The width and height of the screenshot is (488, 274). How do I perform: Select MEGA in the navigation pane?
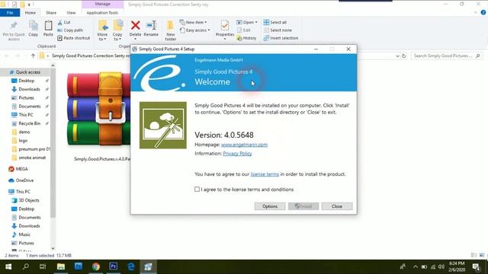[x=21, y=169]
